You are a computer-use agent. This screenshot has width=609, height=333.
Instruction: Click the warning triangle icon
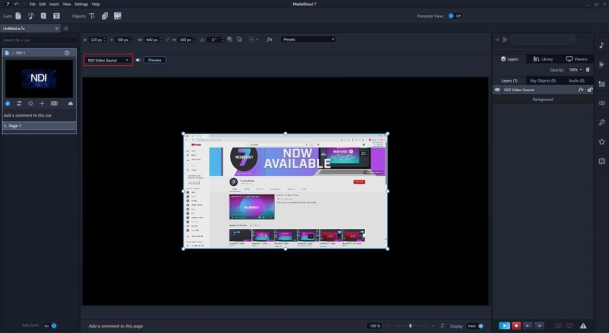[583, 326]
